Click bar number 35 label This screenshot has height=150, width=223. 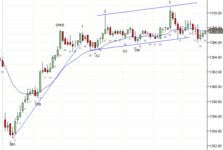(x=90, y=55)
